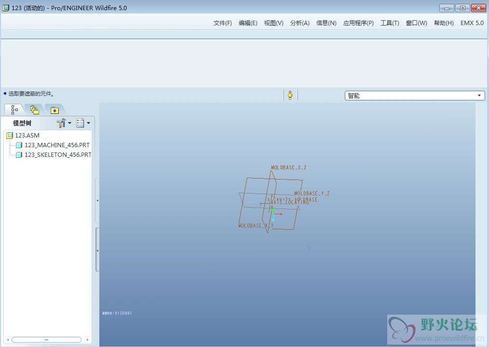Image resolution: width=489 pixels, height=347 pixels.
Task: Minimize the Pro/ENGINEER window
Action: [447, 8]
